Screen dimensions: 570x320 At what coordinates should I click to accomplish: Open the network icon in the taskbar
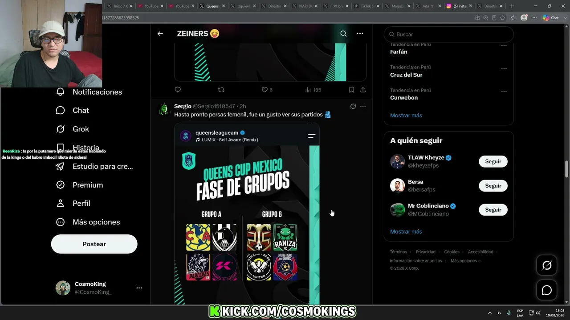pyautogui.click(x=531, y=313)
